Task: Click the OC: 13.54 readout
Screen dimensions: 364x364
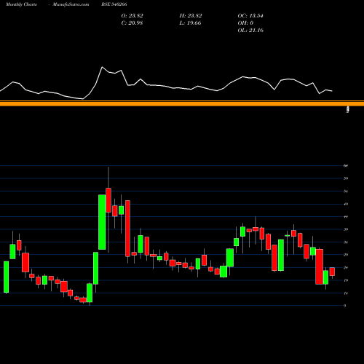Action: pos(250,16)
